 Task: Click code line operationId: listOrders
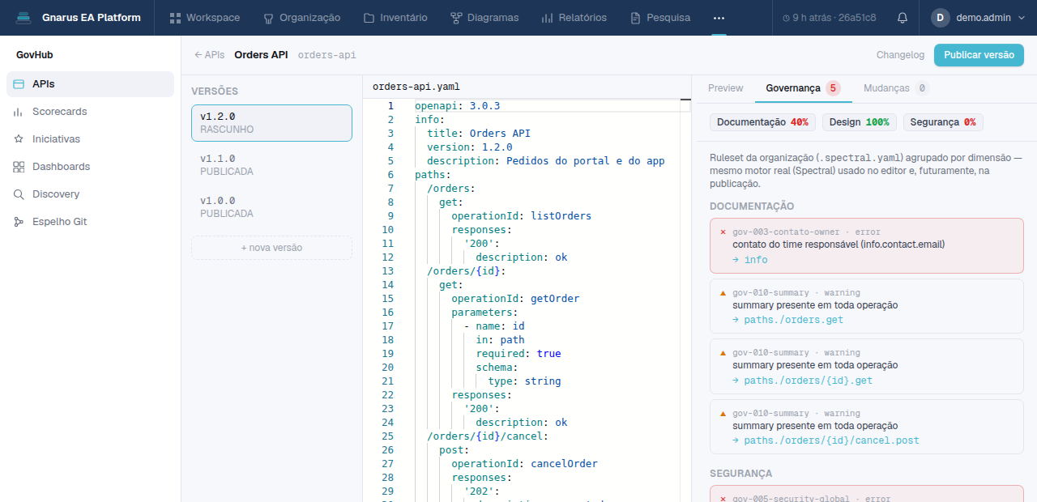point(521,216)
